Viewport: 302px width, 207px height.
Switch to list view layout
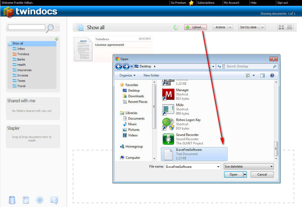pyautogui.click(x=289, y=27)
